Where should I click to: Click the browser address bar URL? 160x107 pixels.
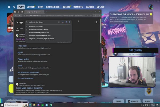55,16
